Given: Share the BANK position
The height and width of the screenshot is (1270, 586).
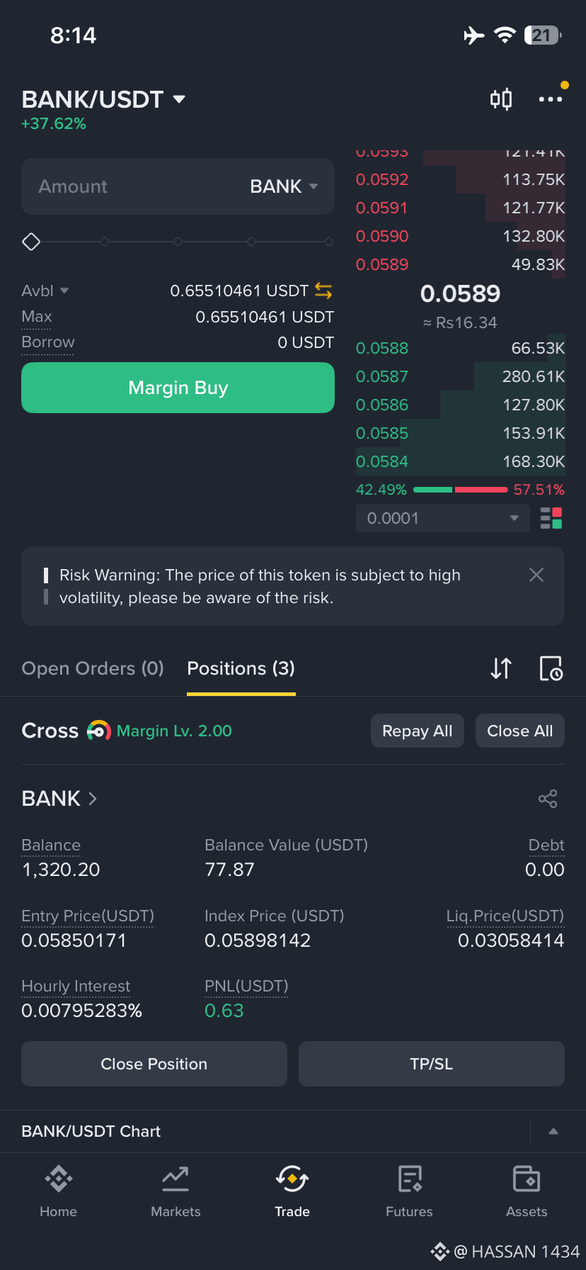Looking at the screenshot, I should 548,799.
